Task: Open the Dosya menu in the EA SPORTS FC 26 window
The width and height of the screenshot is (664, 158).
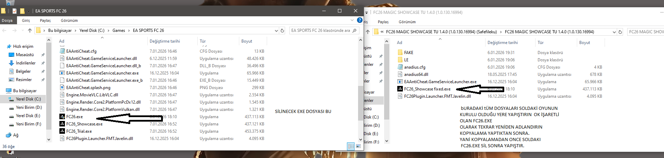Action: pyautogui.click(x=7, y=20)
